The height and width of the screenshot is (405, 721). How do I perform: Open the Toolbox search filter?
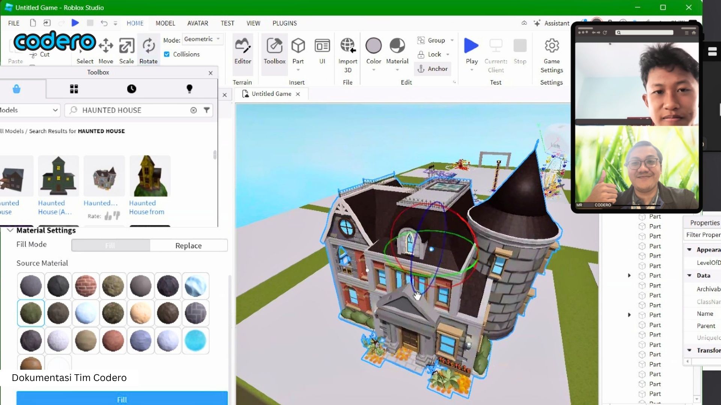pyautogui.click(x=207, y=110)
